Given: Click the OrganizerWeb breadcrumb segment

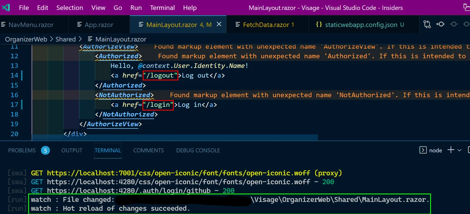Looking at the screenshot, I should pos(26,39).
